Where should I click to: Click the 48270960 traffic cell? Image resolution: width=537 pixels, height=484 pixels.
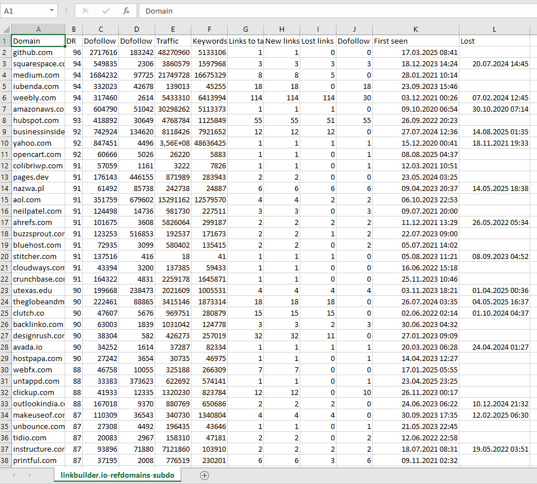tap(173, 52)
